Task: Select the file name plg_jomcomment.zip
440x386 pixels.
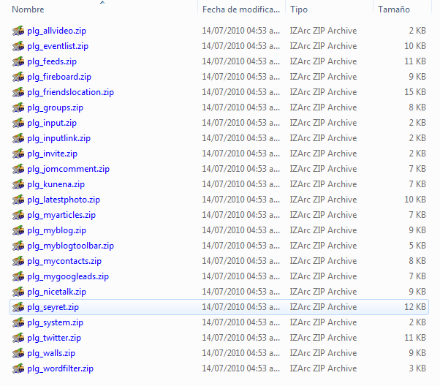Action: [x=69, y=169]
